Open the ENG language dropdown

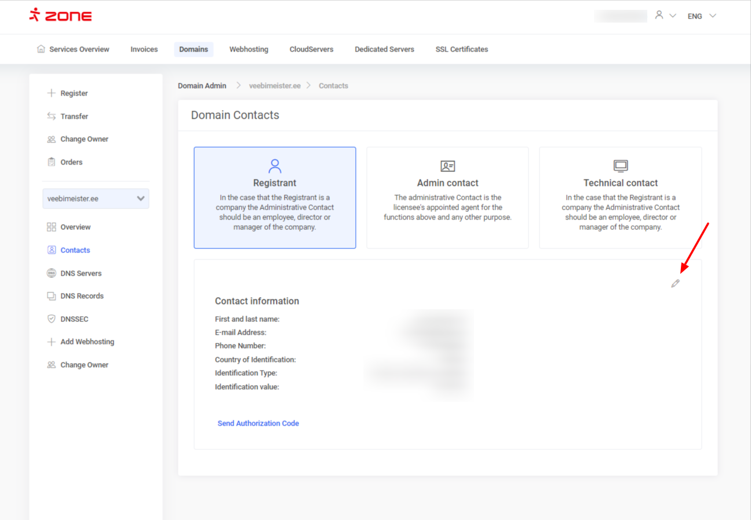point(702,16)
